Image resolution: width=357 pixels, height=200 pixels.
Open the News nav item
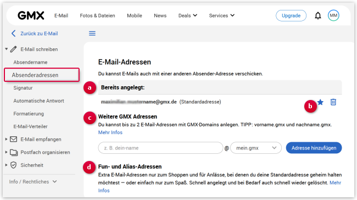click(x=160, y=15)
